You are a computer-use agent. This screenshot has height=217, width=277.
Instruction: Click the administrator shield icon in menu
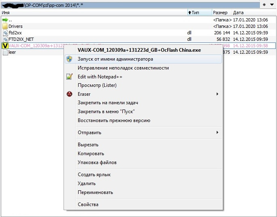[x=69, y=59]
